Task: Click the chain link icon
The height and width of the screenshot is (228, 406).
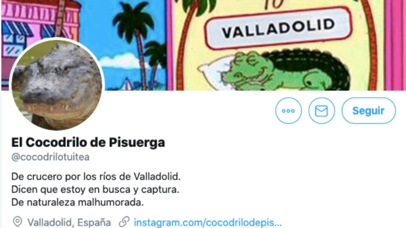Action: [x=124, y=222]
